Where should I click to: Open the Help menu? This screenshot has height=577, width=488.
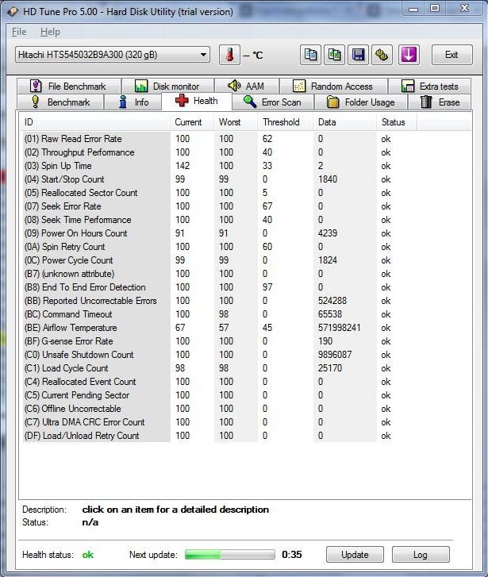50,32
